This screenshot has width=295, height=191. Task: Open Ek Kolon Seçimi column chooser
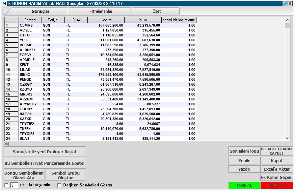277,177
